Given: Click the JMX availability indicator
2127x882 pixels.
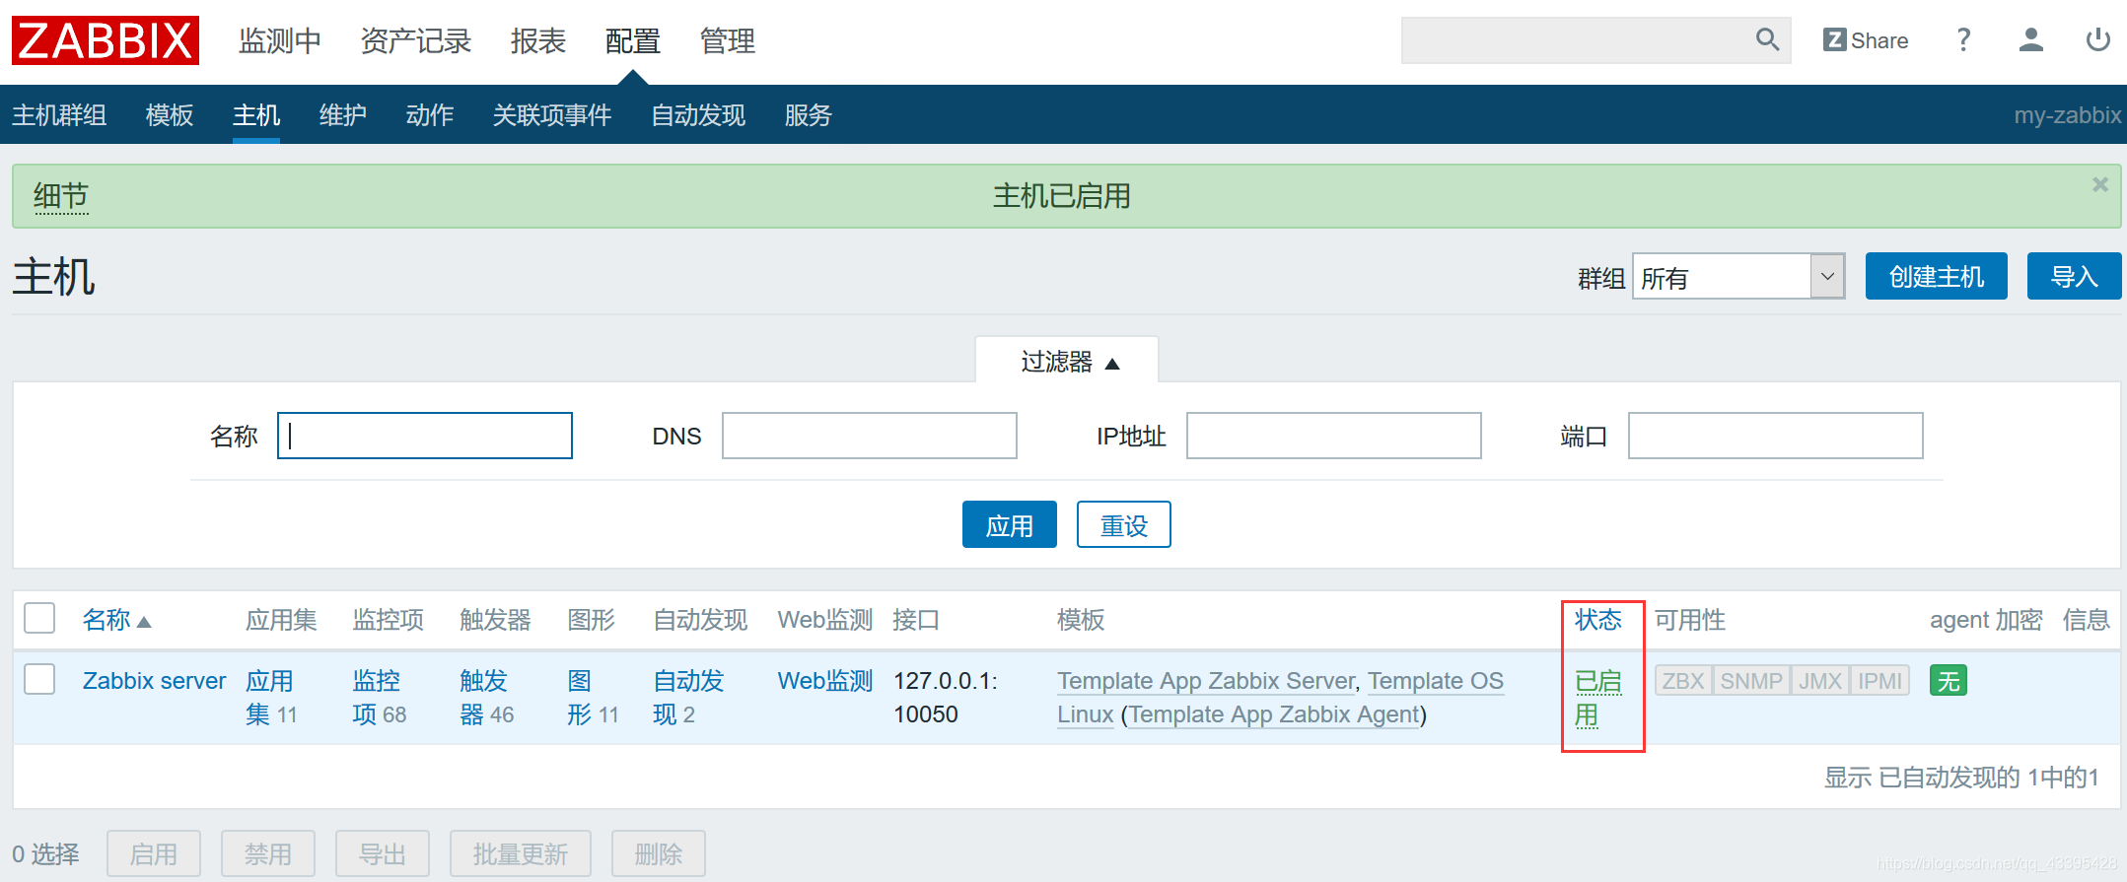Looking at the screenshot, I should [1820, 681].
